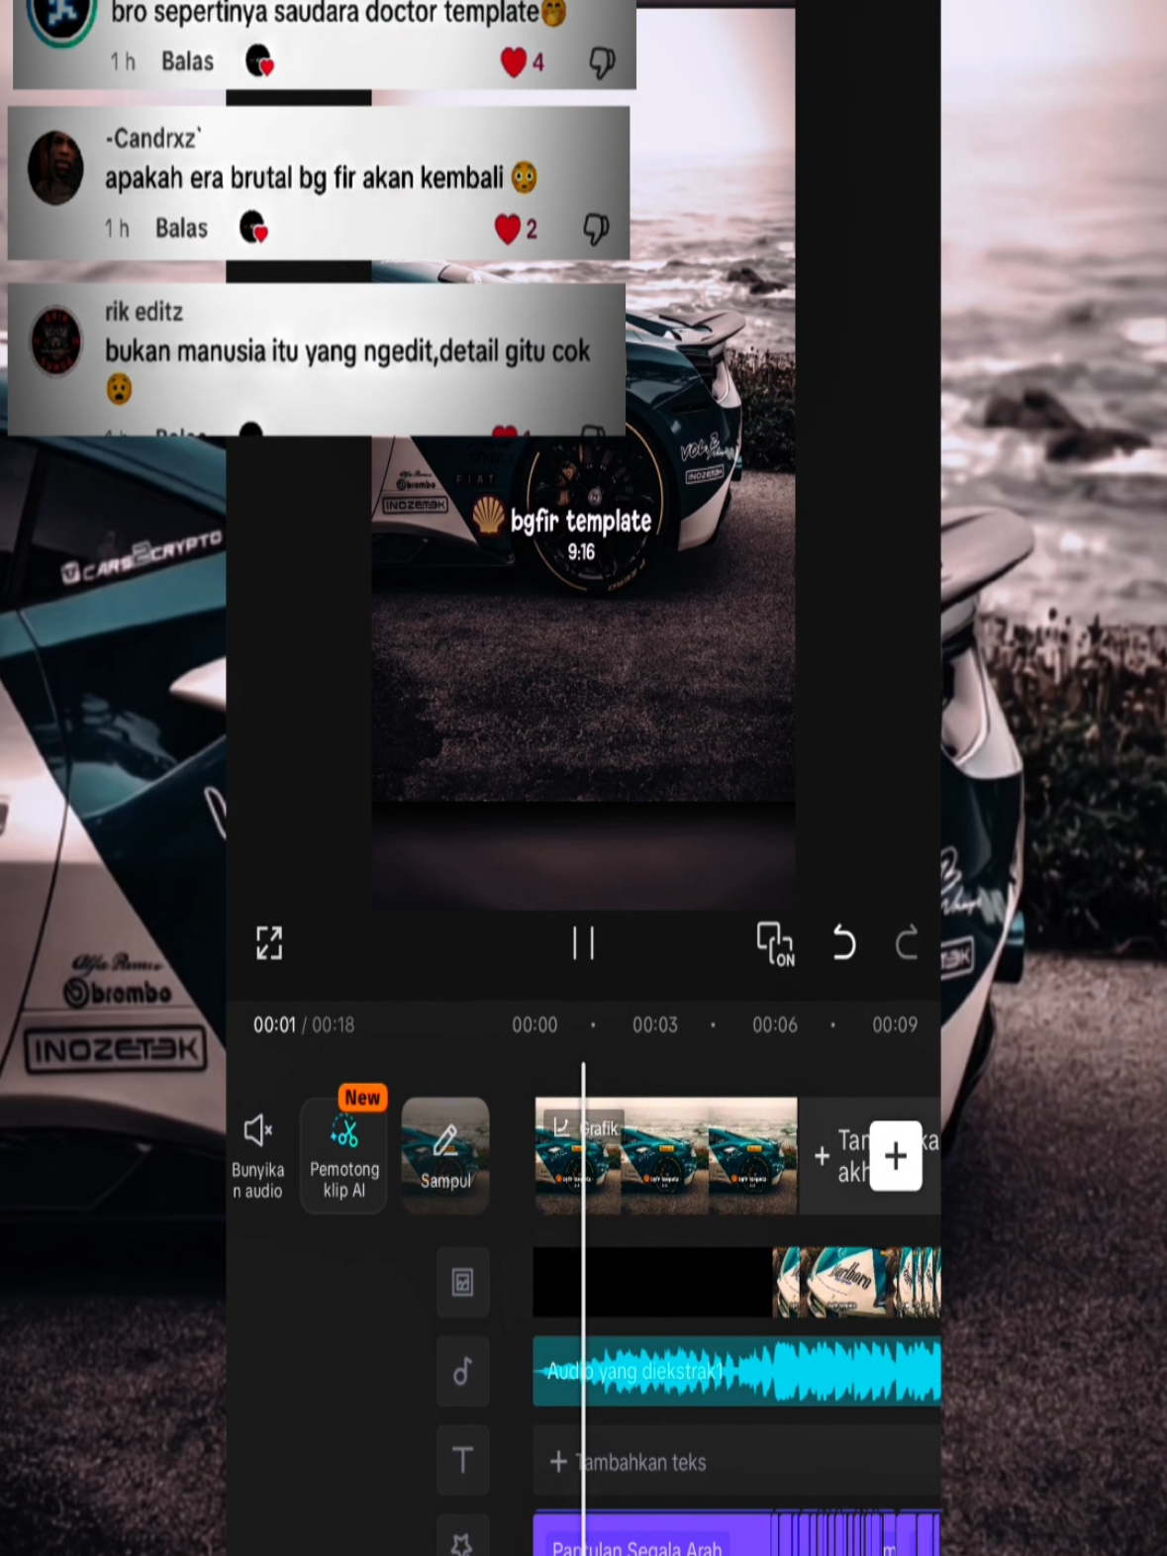Viewport: 1167px width, 1556px height.
Task: Tap creator heart badge on -Candrxz' comment
Action: 254,228
